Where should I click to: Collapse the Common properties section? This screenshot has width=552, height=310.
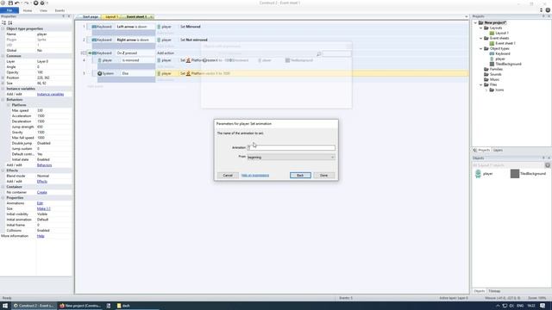pyautogui.click(x=3, y=56)
